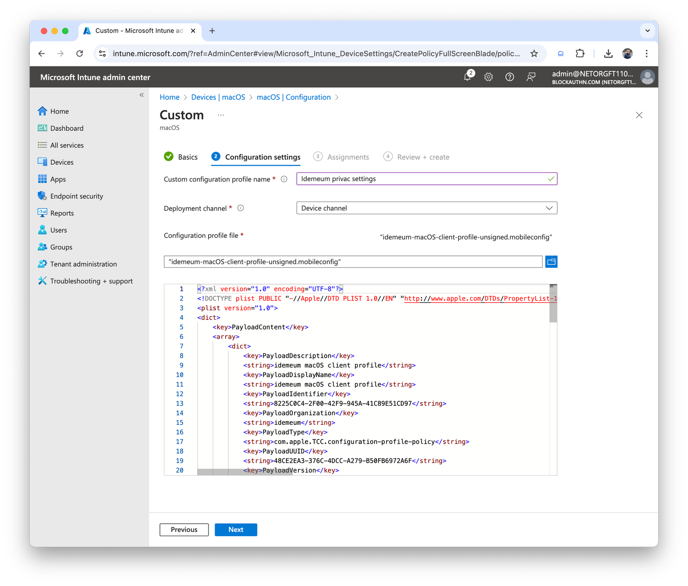Open feedback icon in header

coord(531,77)
